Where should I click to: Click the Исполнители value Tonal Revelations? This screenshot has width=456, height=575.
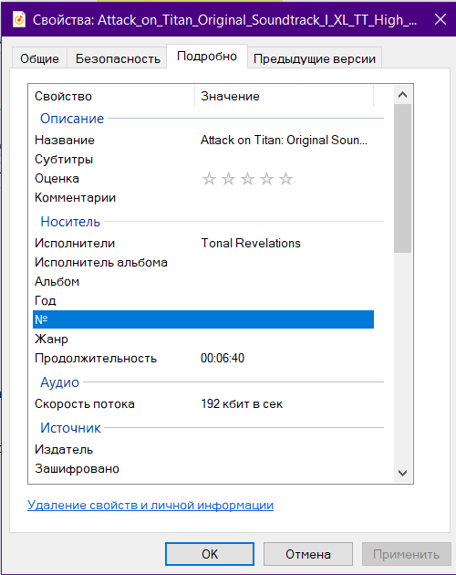tap(251, 243)
